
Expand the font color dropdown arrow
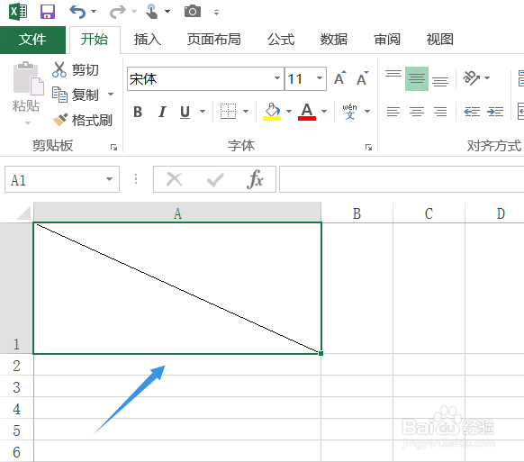(324, 112)
